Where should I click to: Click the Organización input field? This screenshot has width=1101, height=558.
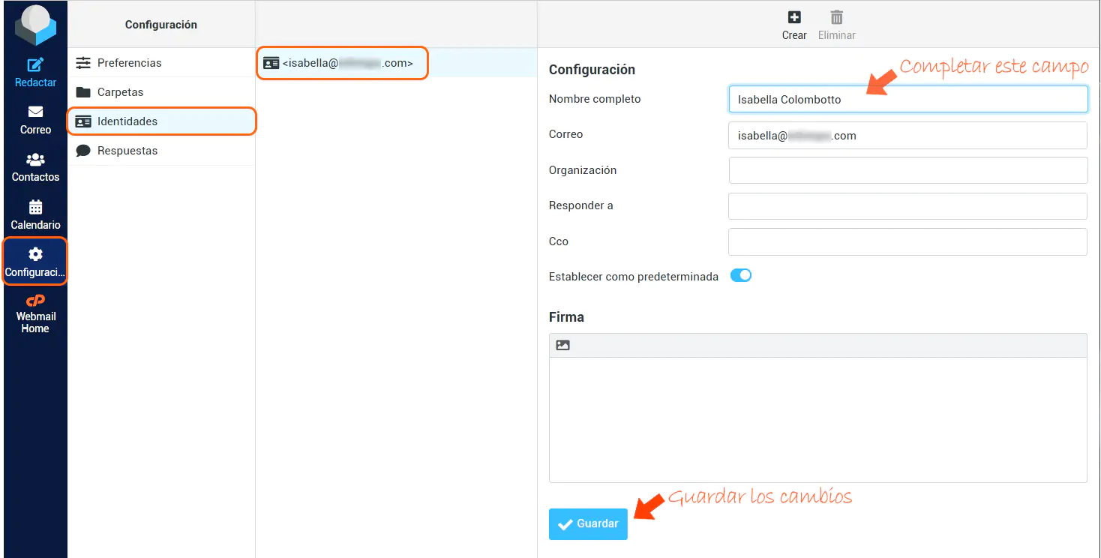[x=907, y=170]
